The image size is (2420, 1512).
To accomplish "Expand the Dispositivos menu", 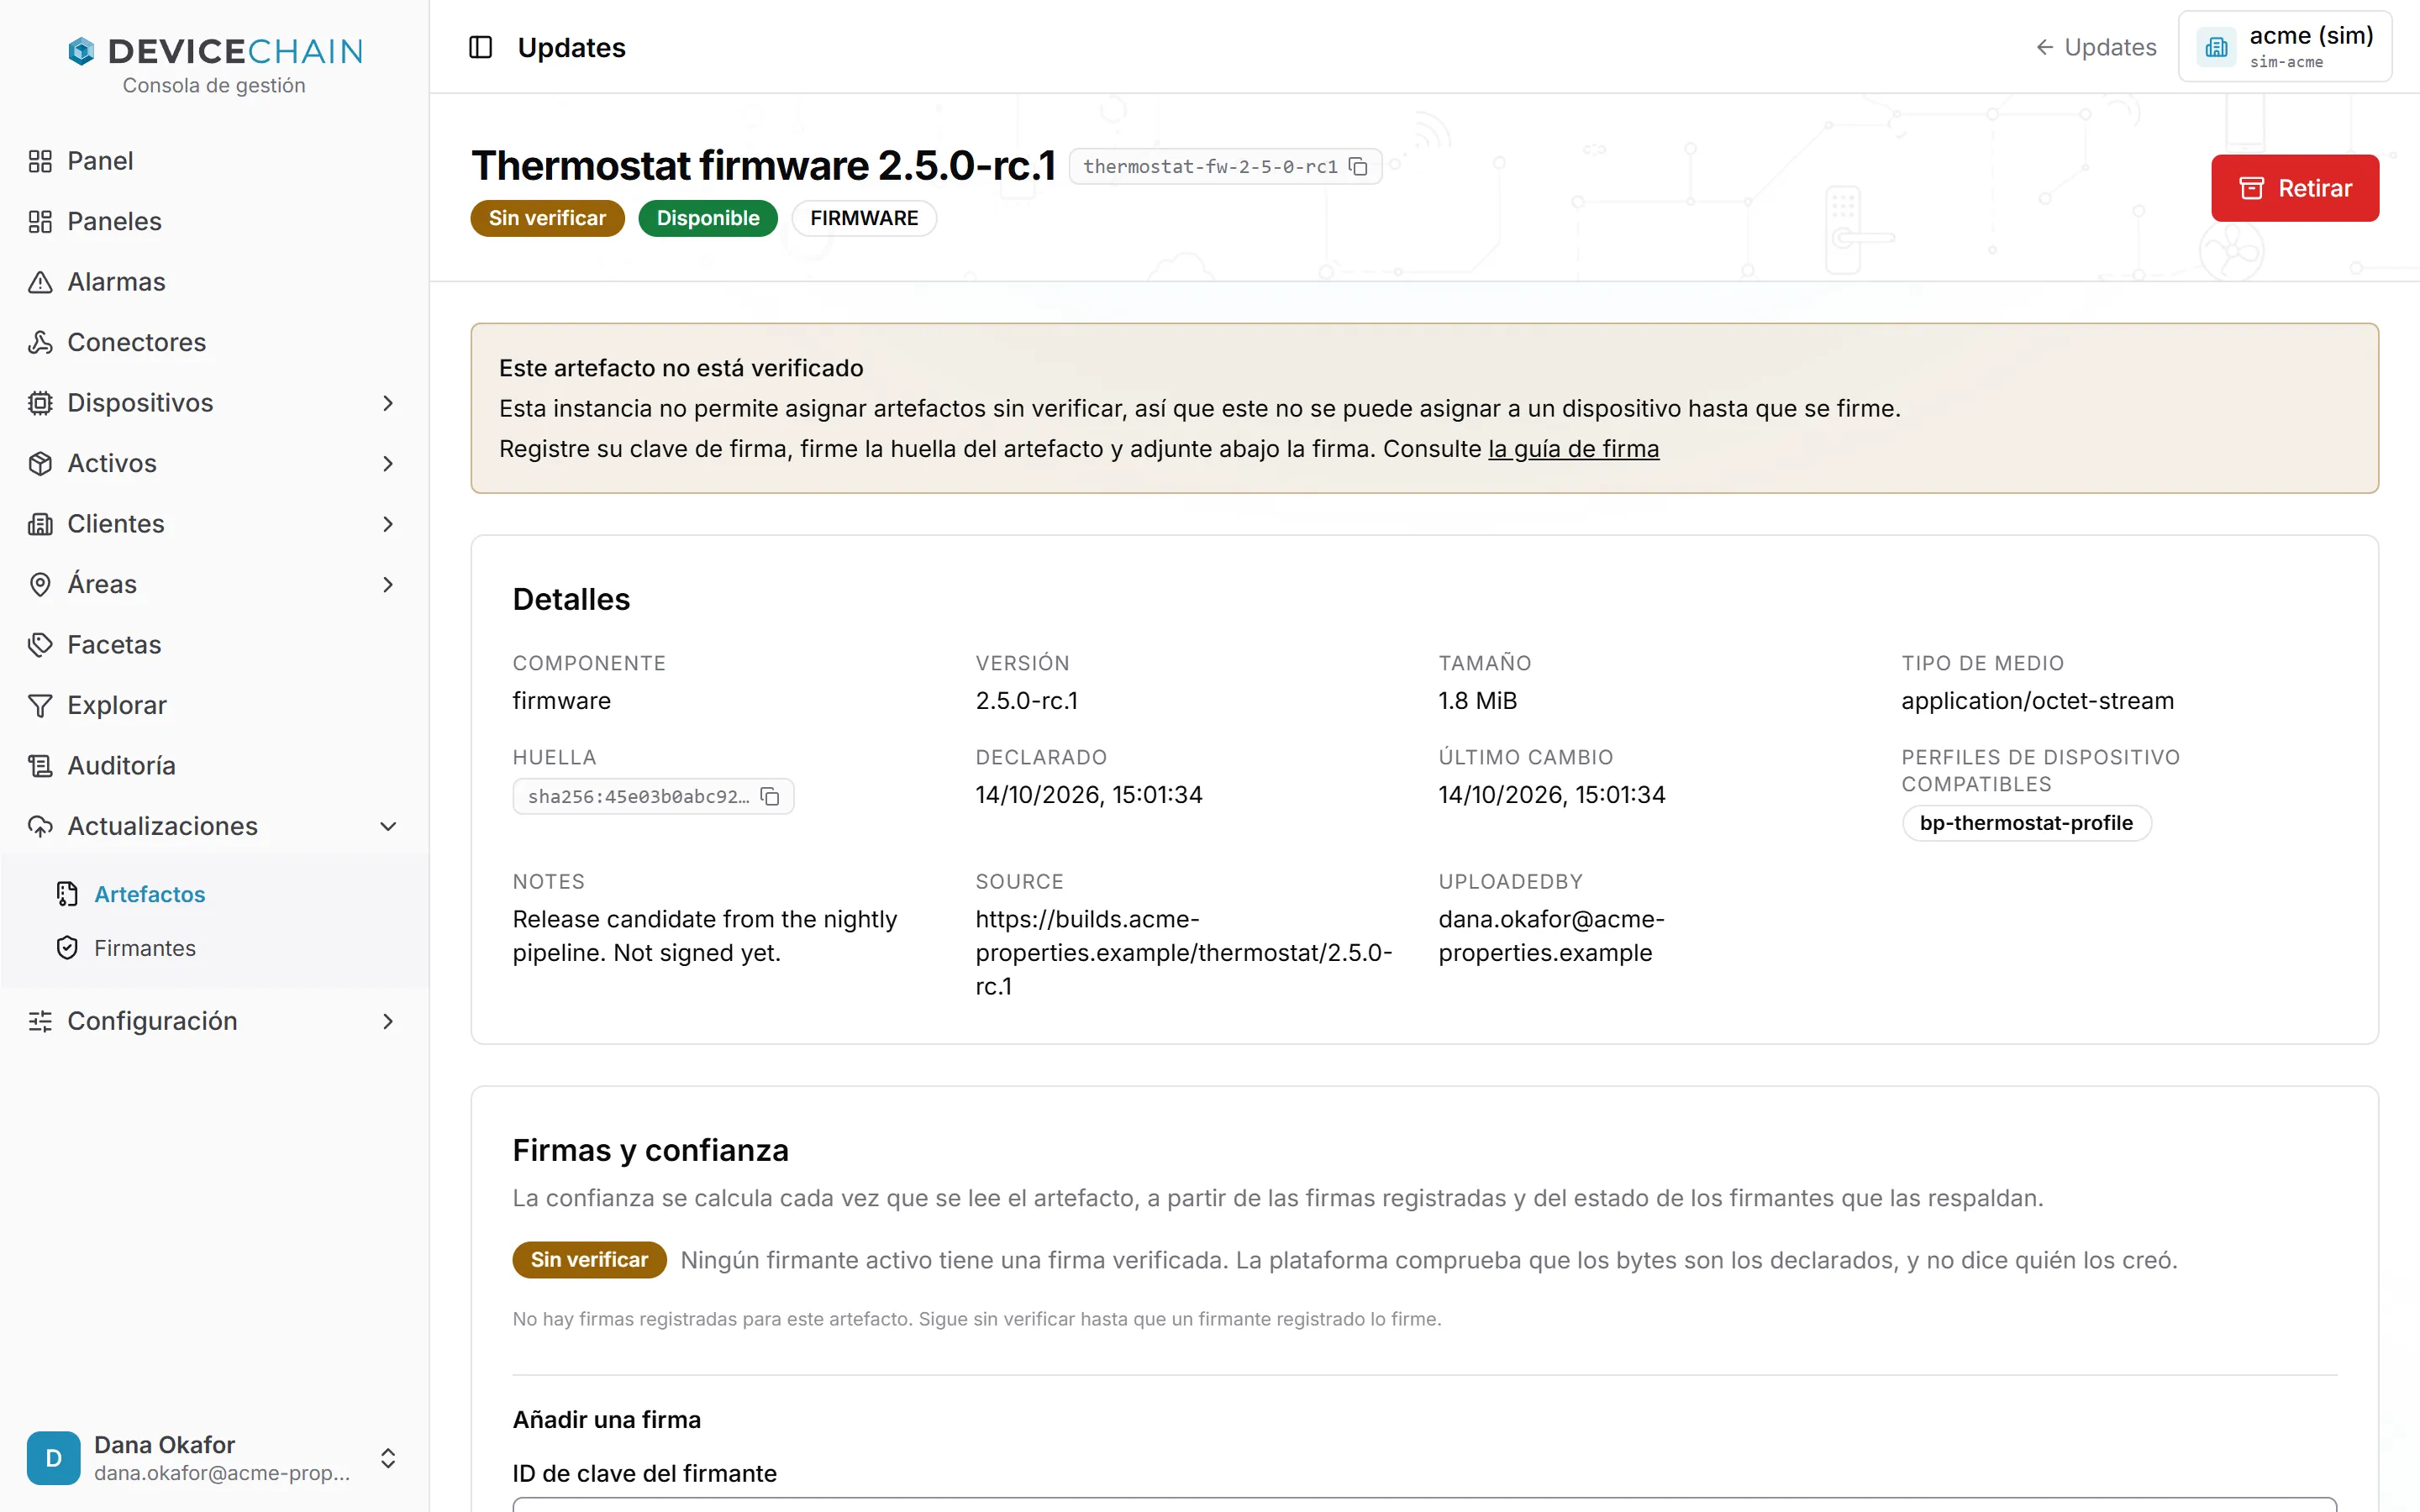I will (x=215, y=403).
